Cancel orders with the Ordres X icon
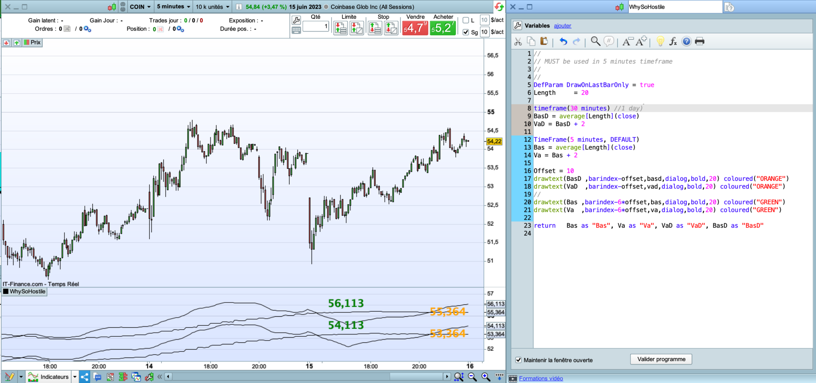Viewport: 816px width, 383px height. click(67, 29)
